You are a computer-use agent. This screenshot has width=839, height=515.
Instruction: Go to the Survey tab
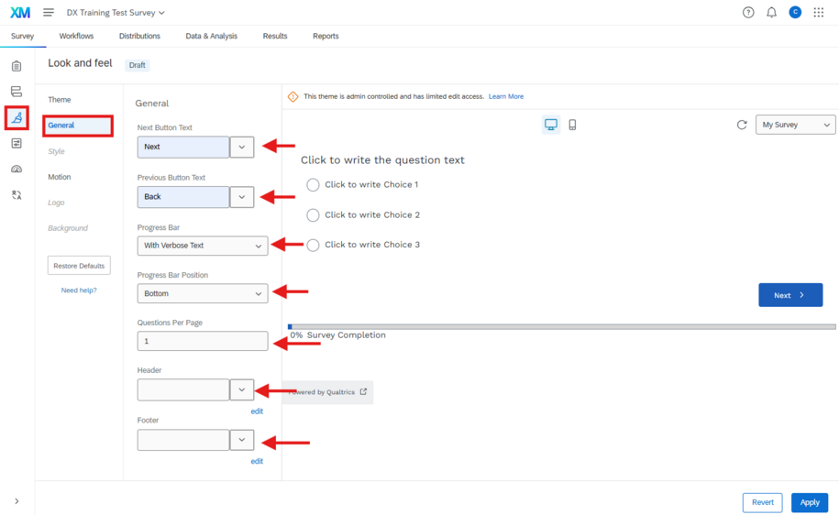point(23,36)
